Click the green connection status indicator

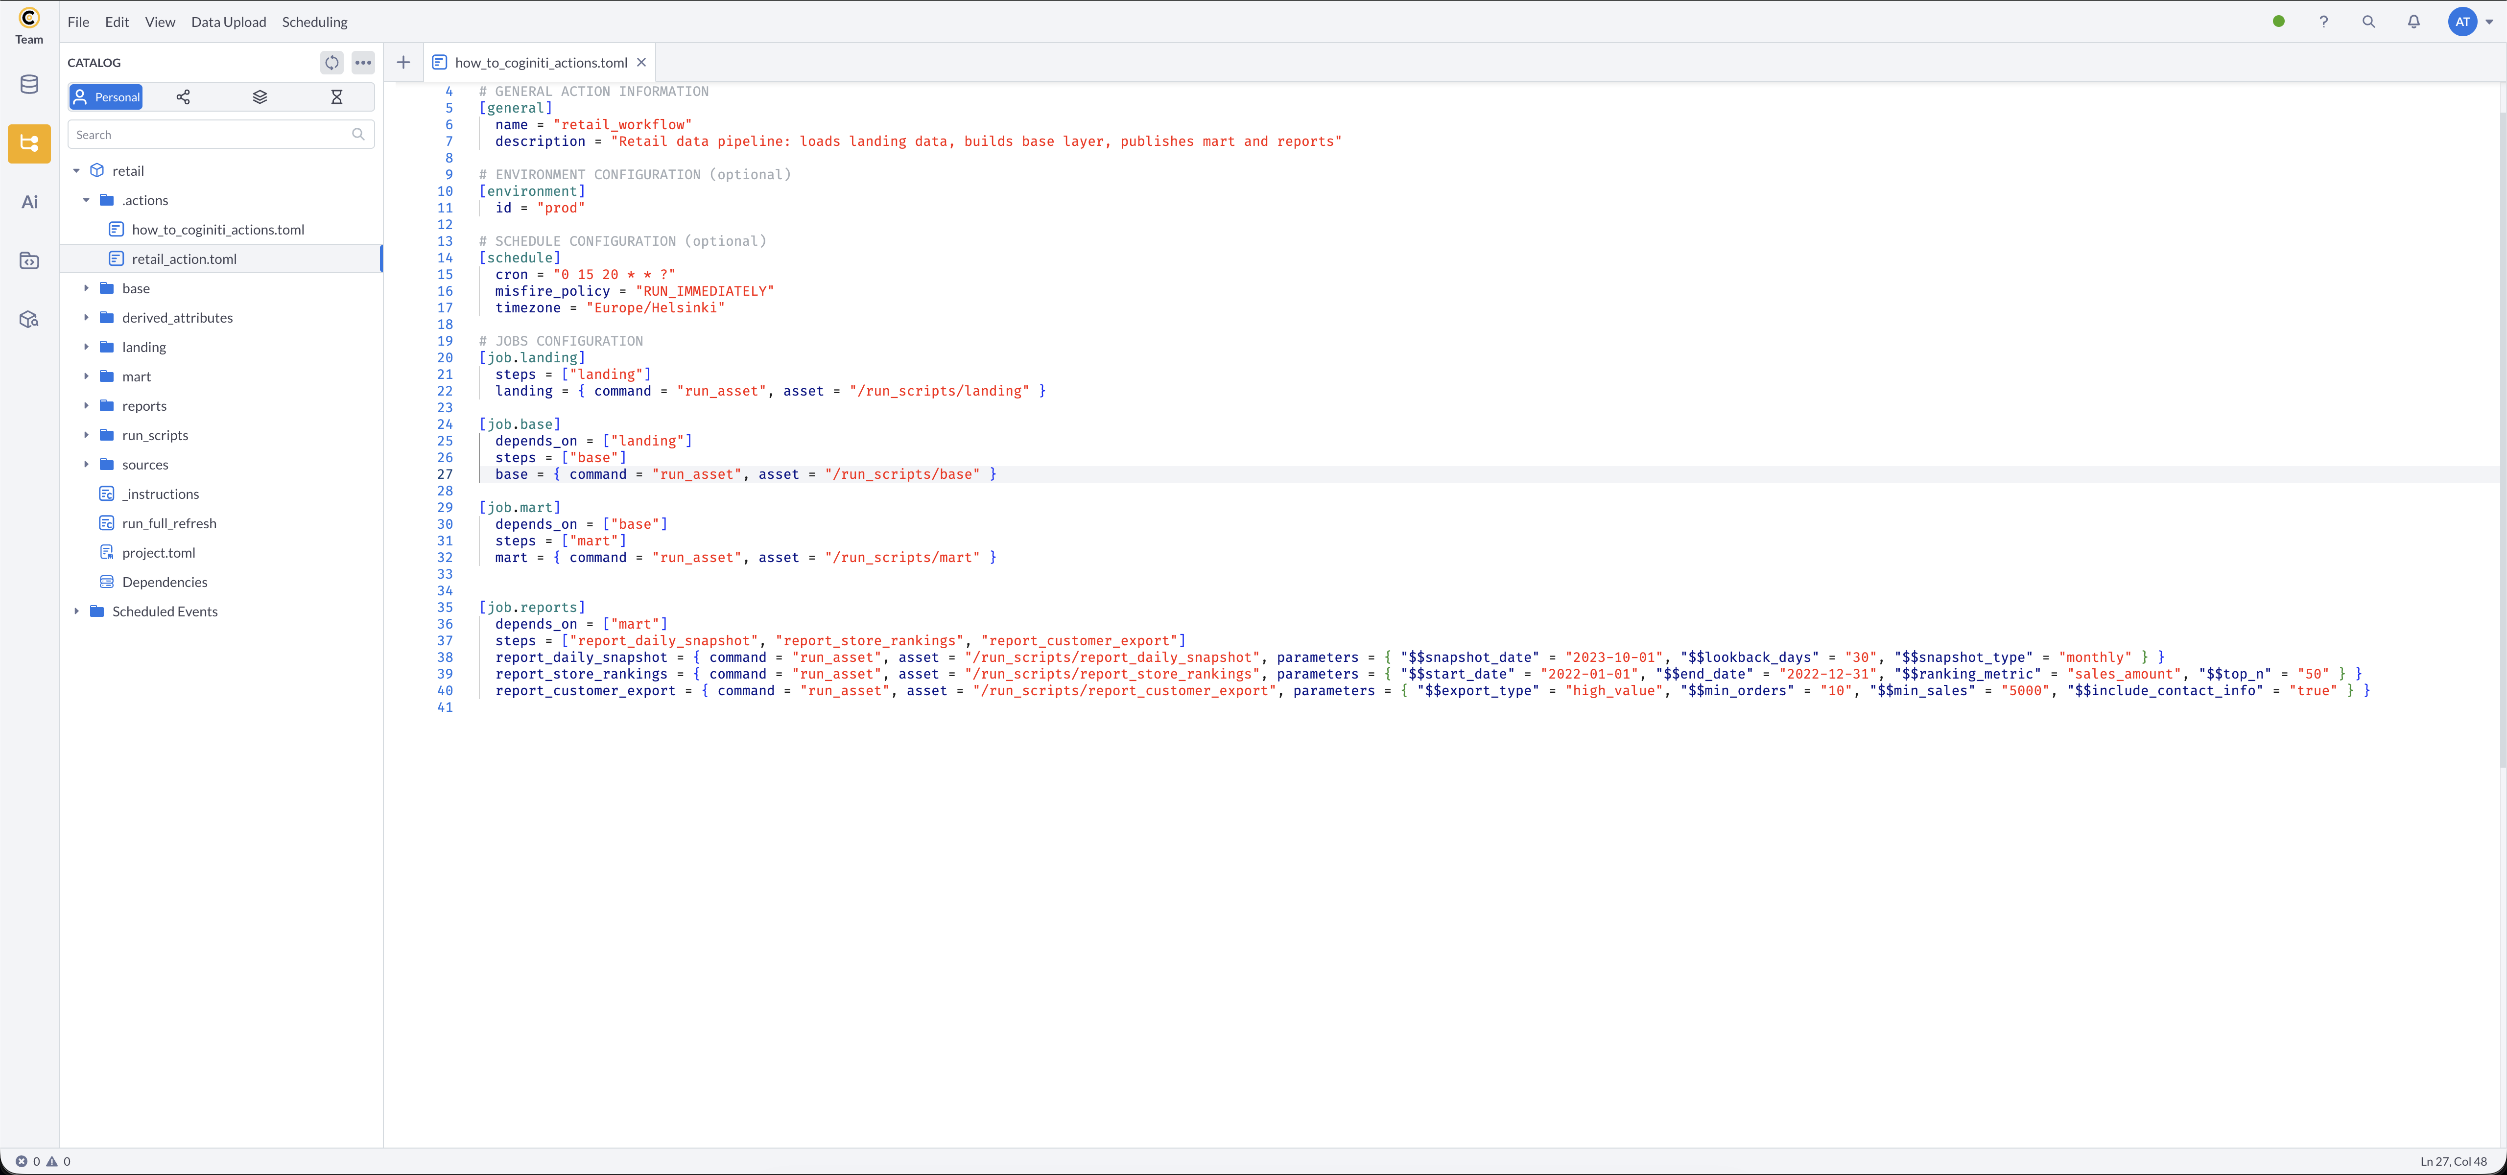coord(2277,22)
